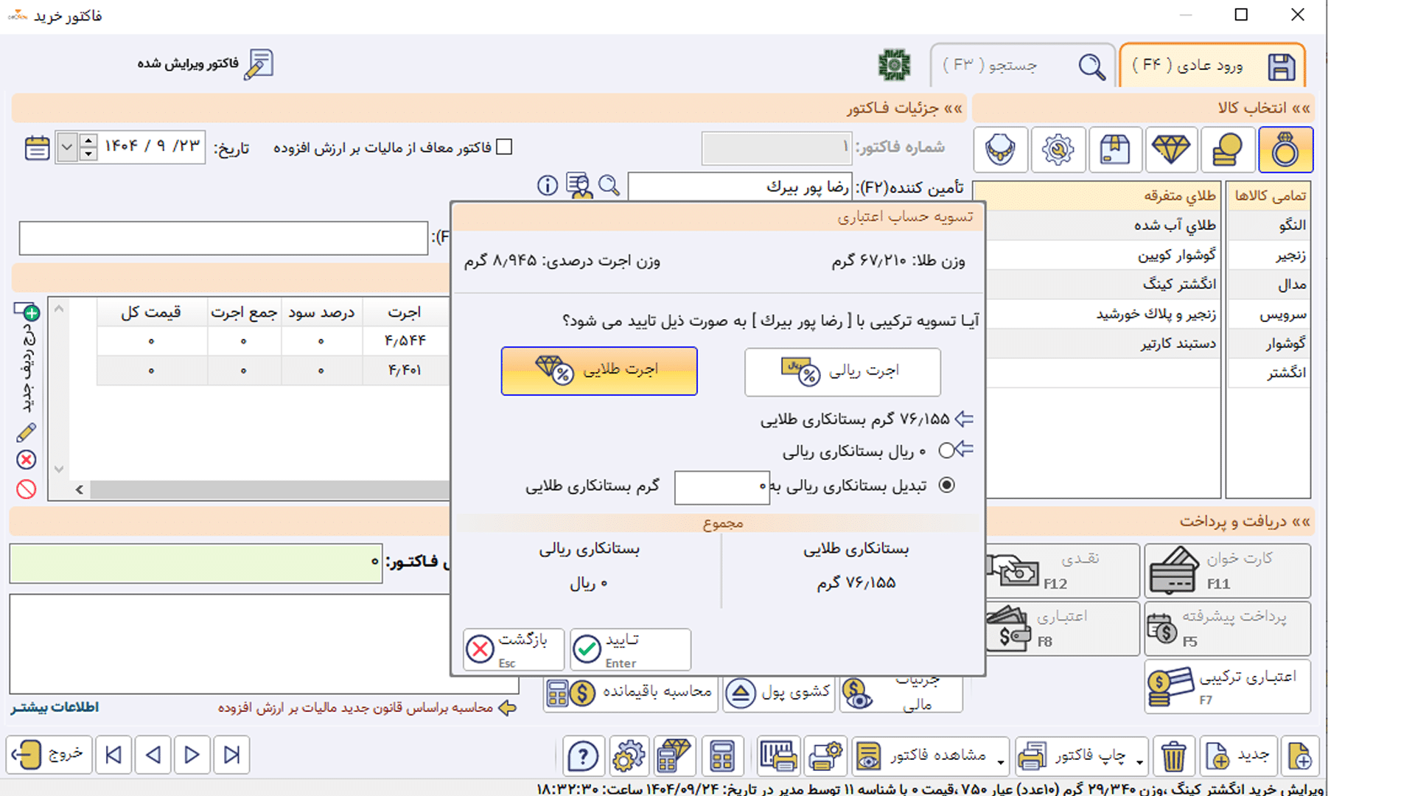Switch to ورود عادی (F4) tab

point(1212,66)
